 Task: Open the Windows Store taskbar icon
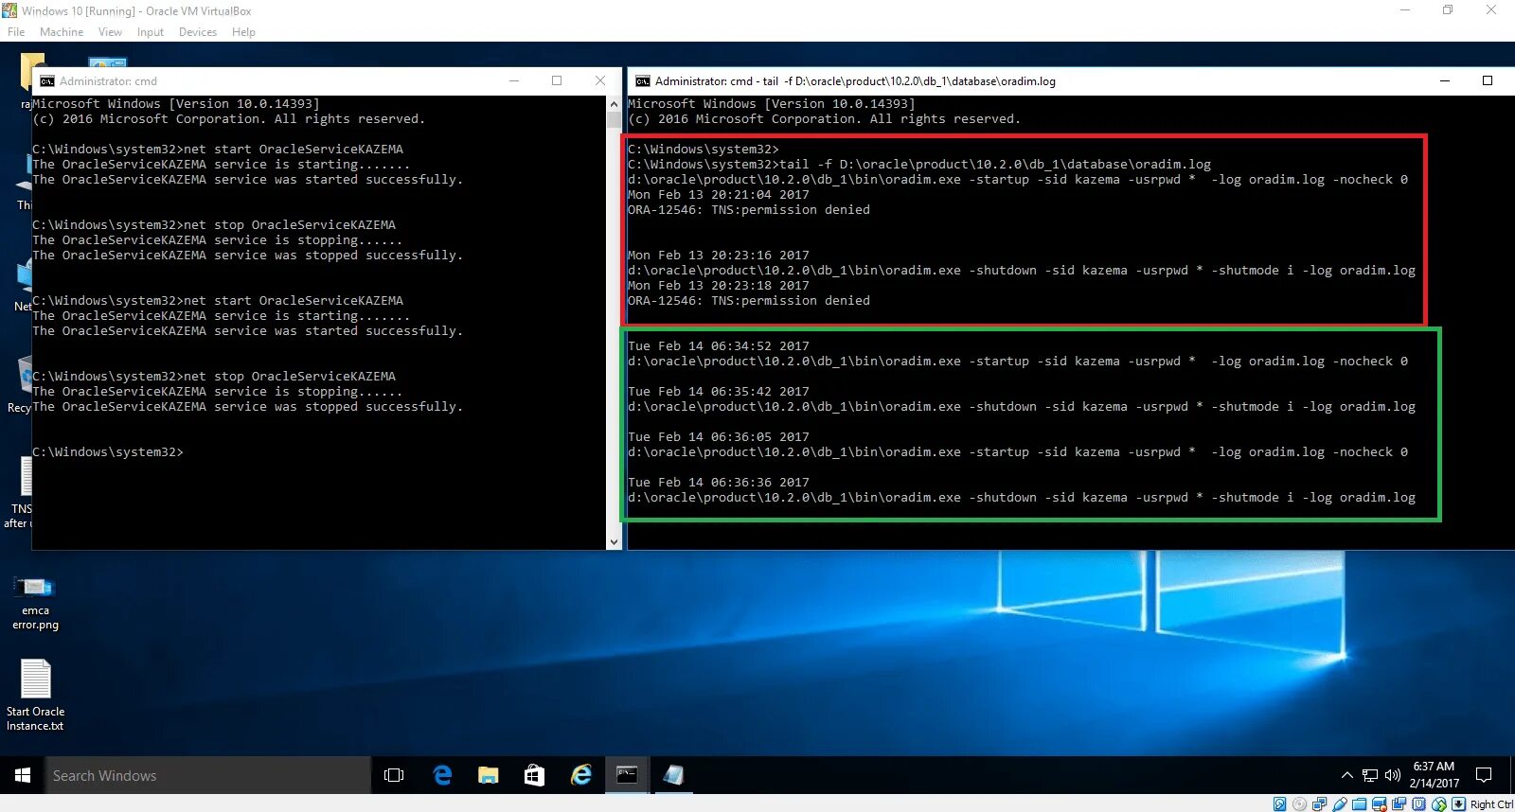pos(535,775)
